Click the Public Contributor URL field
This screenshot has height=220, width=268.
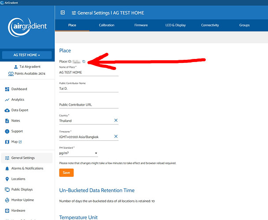coord(89,105)
